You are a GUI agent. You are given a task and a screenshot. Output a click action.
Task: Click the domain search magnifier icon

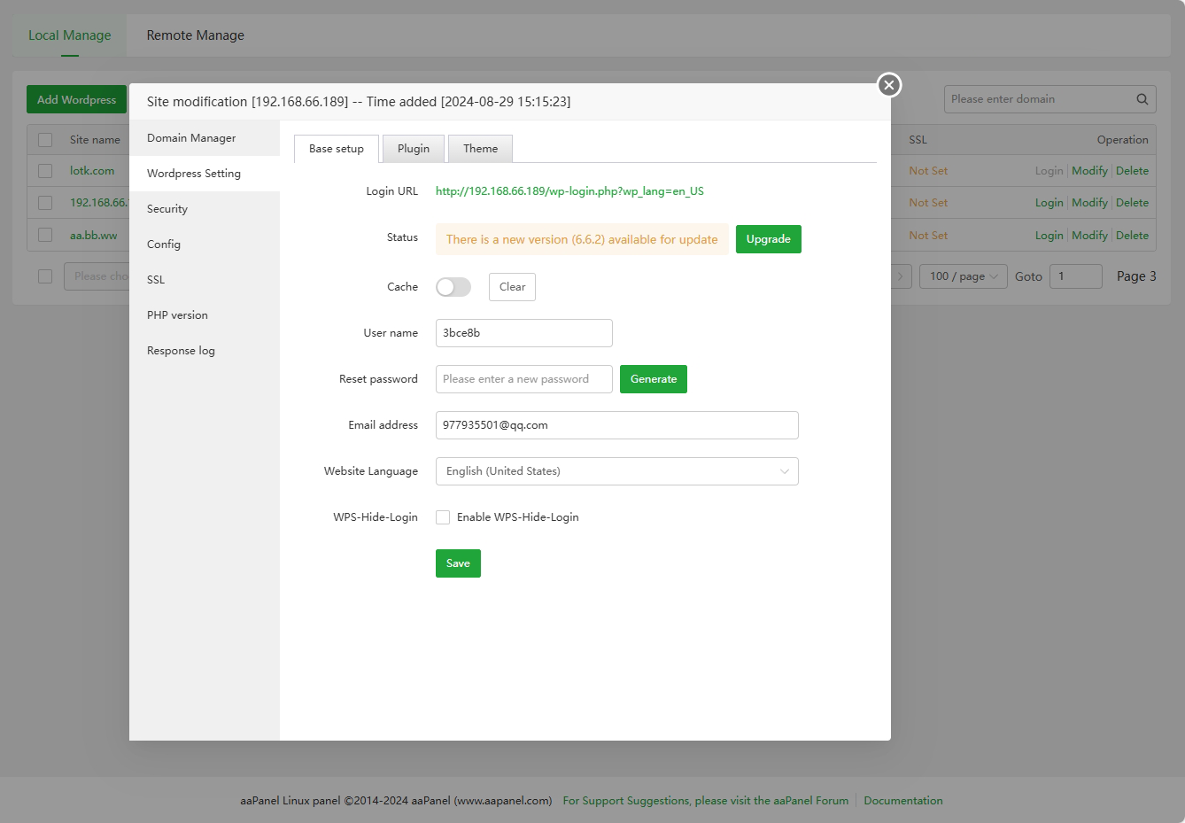pos(1142,99)
